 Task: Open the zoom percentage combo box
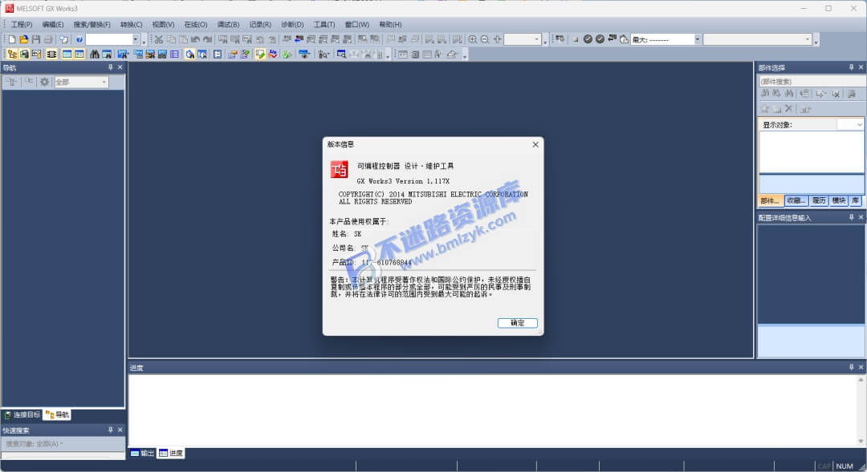pos(523,39)
